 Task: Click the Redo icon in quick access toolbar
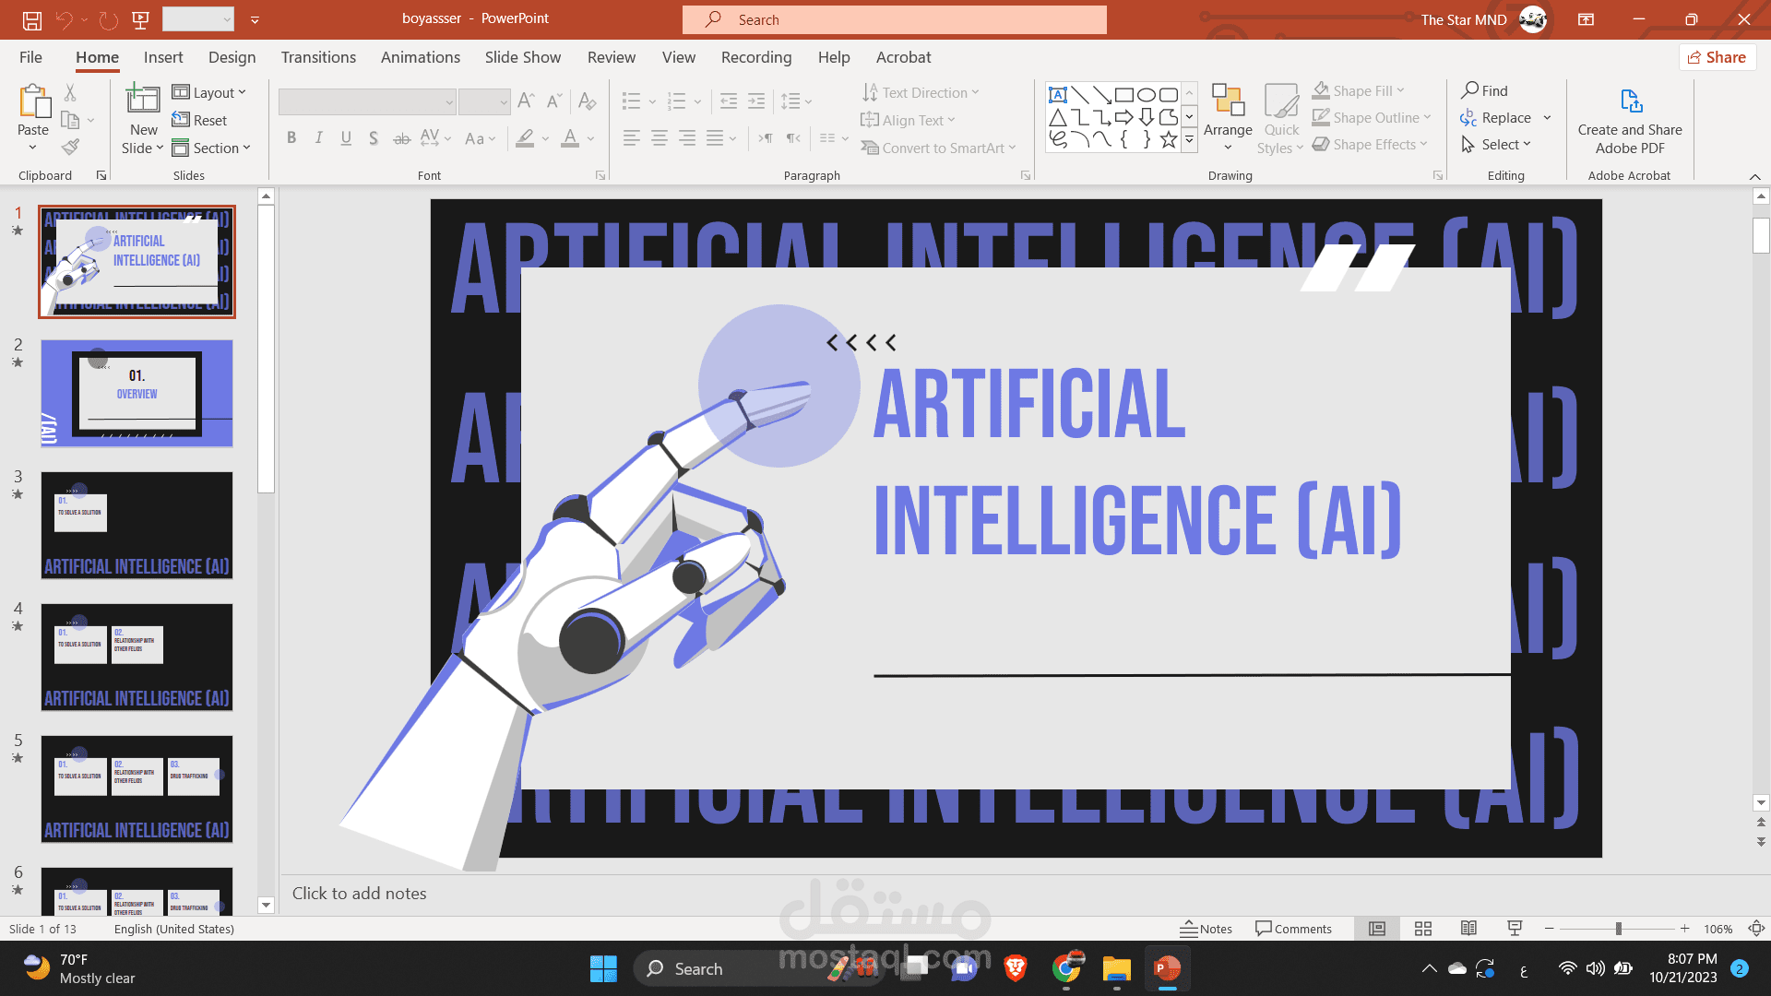pyautogui.click(x=109, y=19)
